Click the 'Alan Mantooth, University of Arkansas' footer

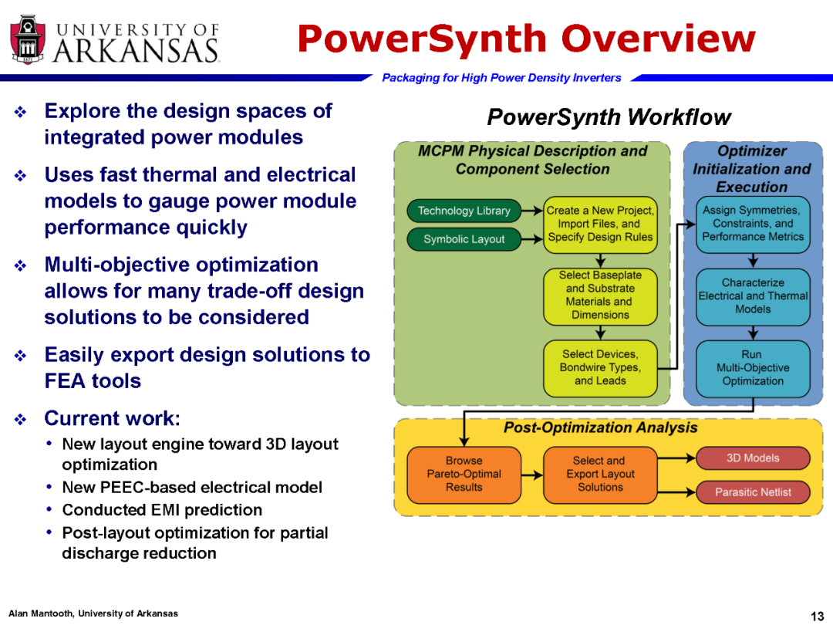pyautogui.click(x=93, y=613)
